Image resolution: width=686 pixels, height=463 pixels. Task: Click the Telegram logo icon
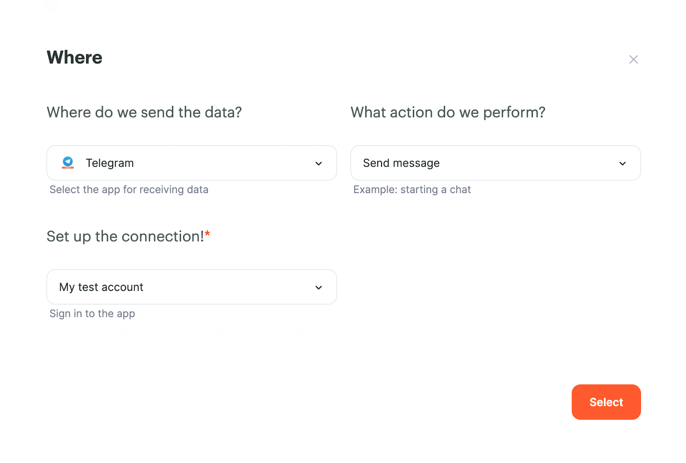tap(68, 163)
